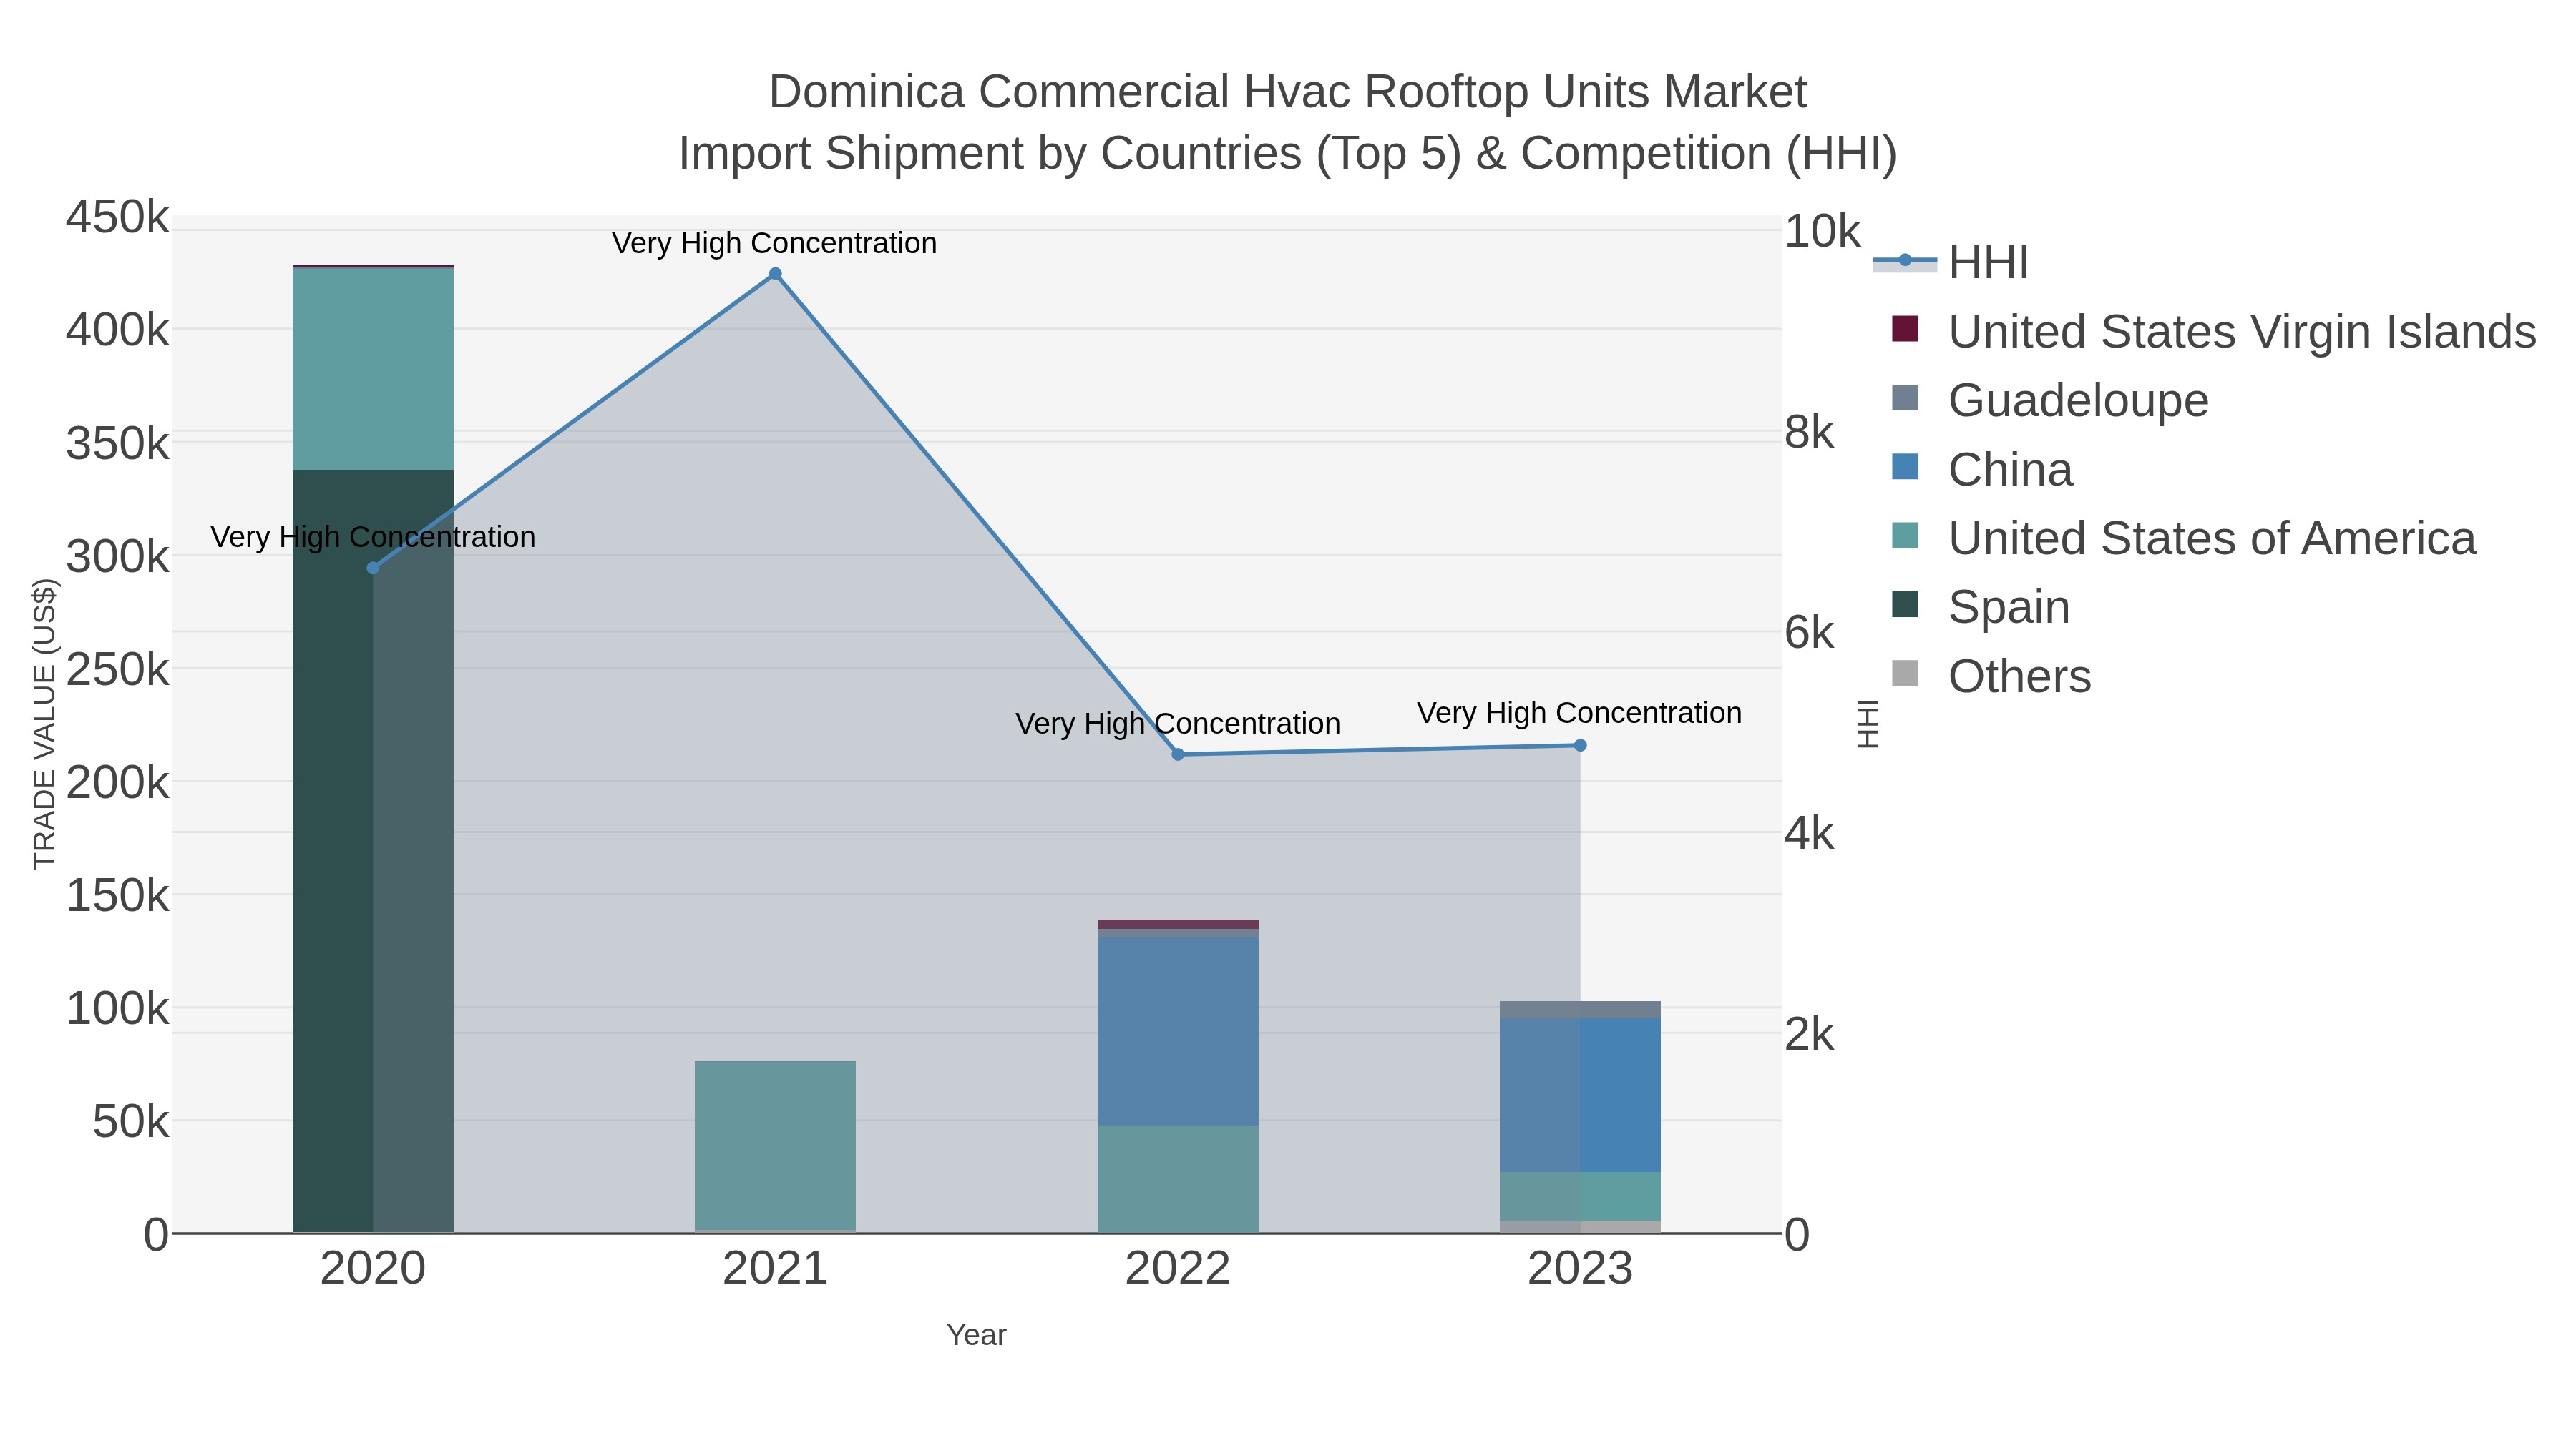Click the Very High Concentration label above 2021
Image resolution: width=2576 pixels, height=1448 pixels.
(775, 243)
